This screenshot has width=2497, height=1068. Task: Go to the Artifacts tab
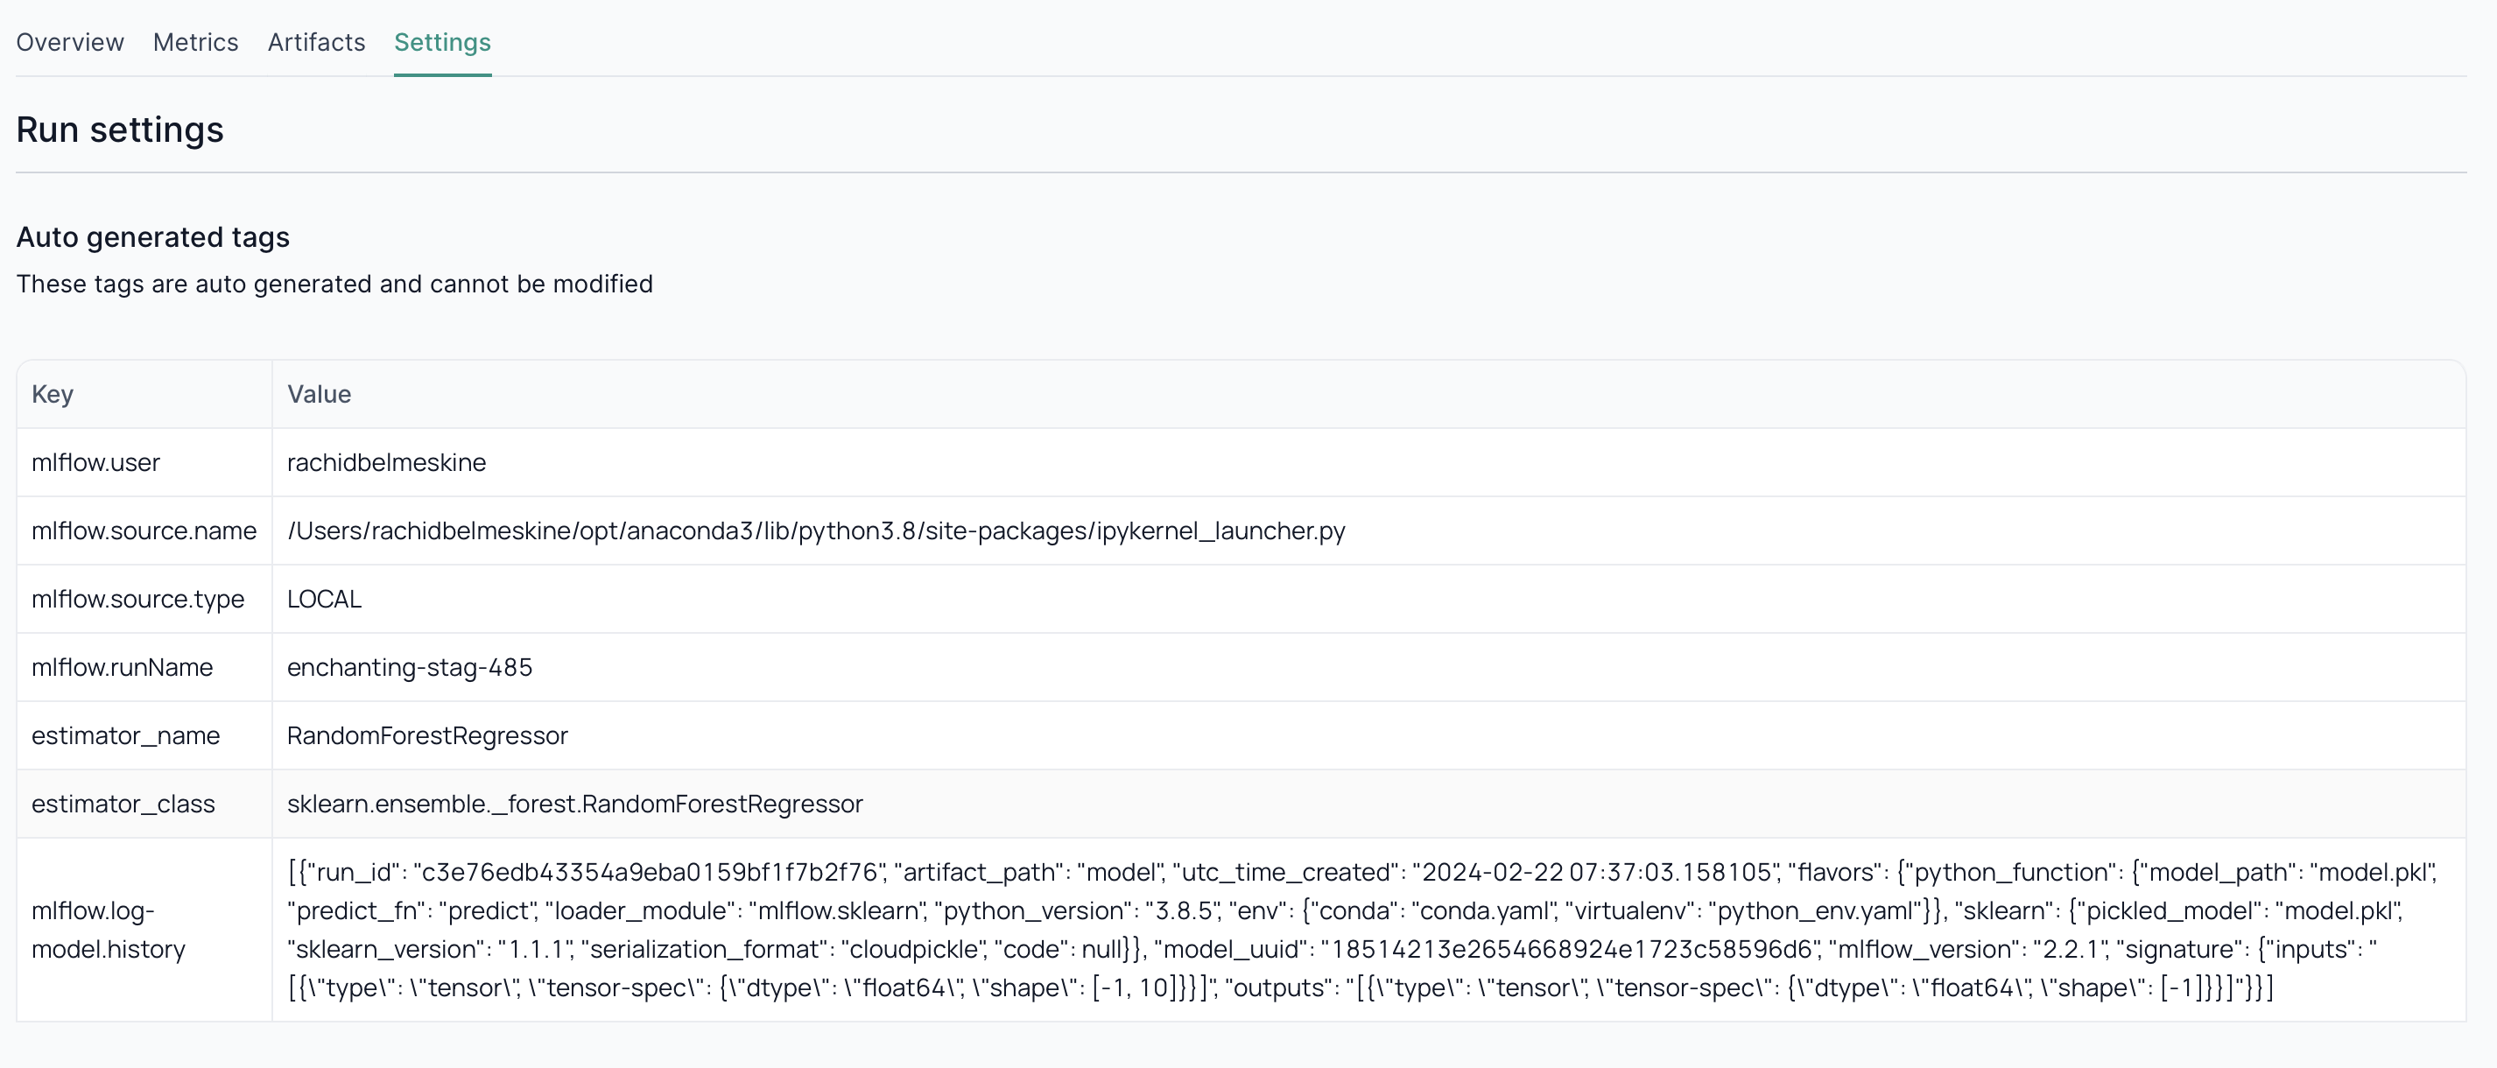pos(316,43)
